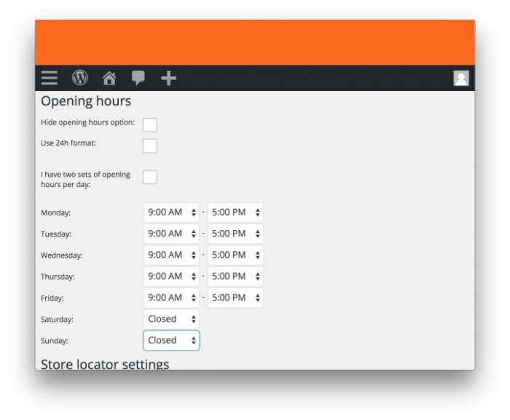
Task: Click the Sunday label
Action: (55, 341)
